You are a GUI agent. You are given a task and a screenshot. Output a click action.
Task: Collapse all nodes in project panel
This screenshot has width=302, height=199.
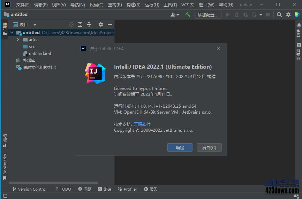89,24
